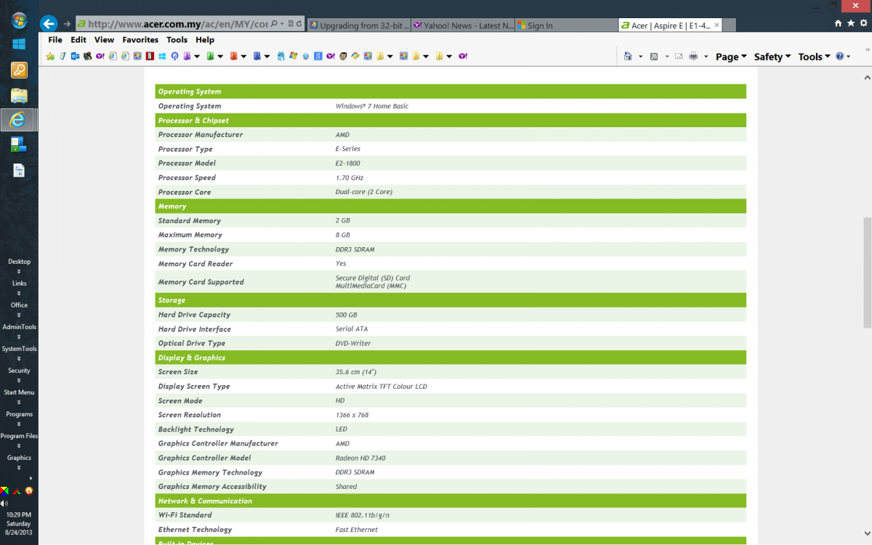Click the browser Back arrow button
872x545 pixels.
coord(49,24)
